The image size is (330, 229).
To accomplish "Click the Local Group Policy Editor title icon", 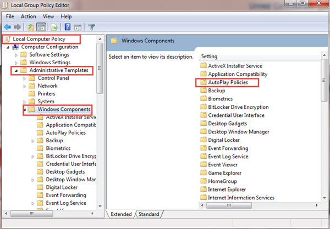I will pyautogui.click(x=5, y=5).
